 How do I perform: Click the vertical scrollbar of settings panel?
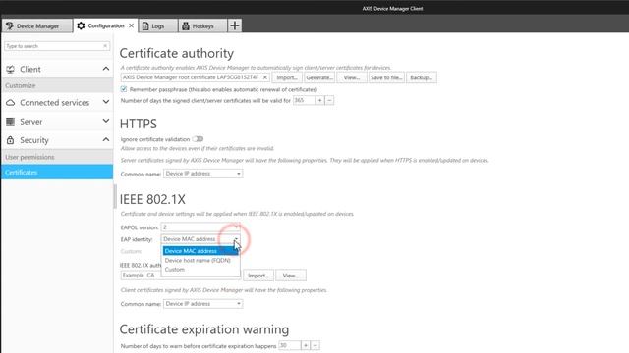point(115,196)
